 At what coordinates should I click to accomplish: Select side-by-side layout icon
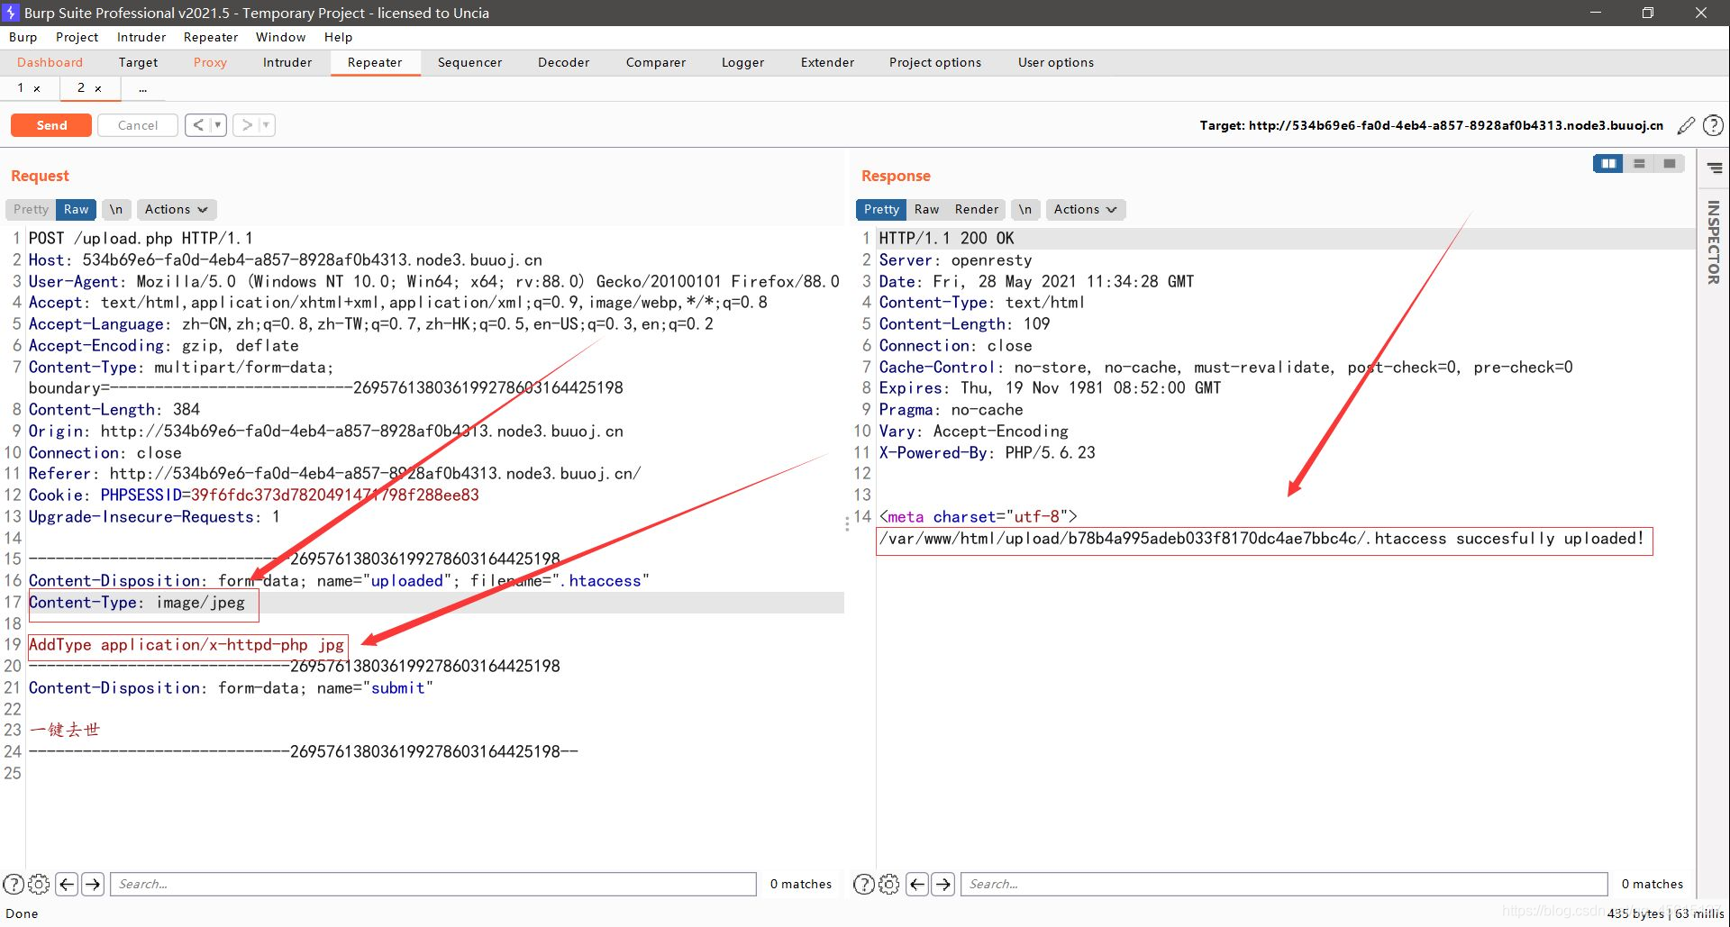click(1608, 163)
